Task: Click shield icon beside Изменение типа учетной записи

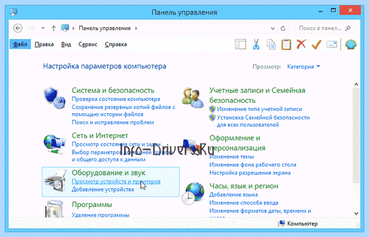Action: tap(212, 109)
